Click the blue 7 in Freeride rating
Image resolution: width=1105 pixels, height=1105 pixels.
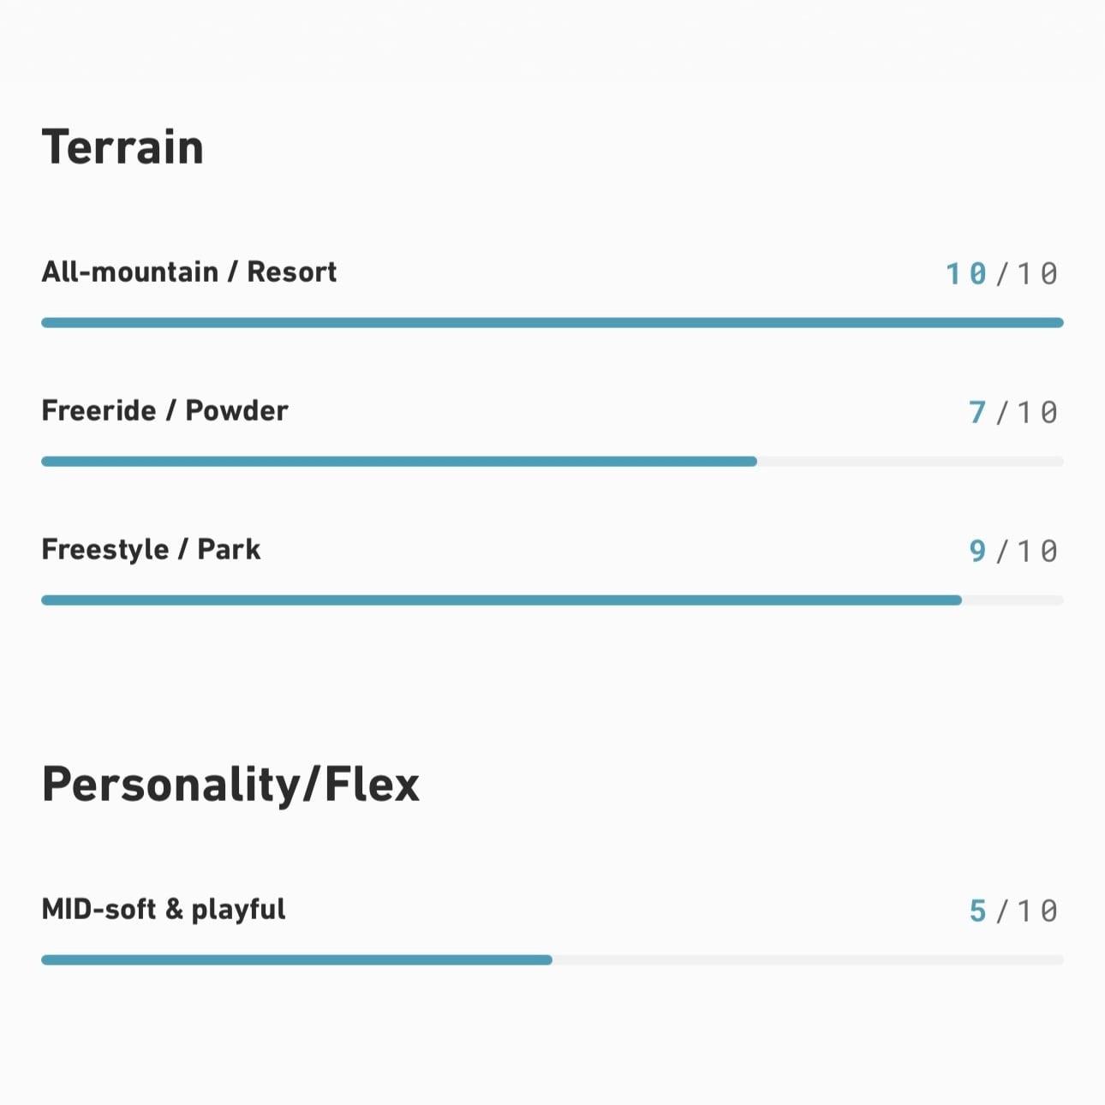click(x=977, y=413)
